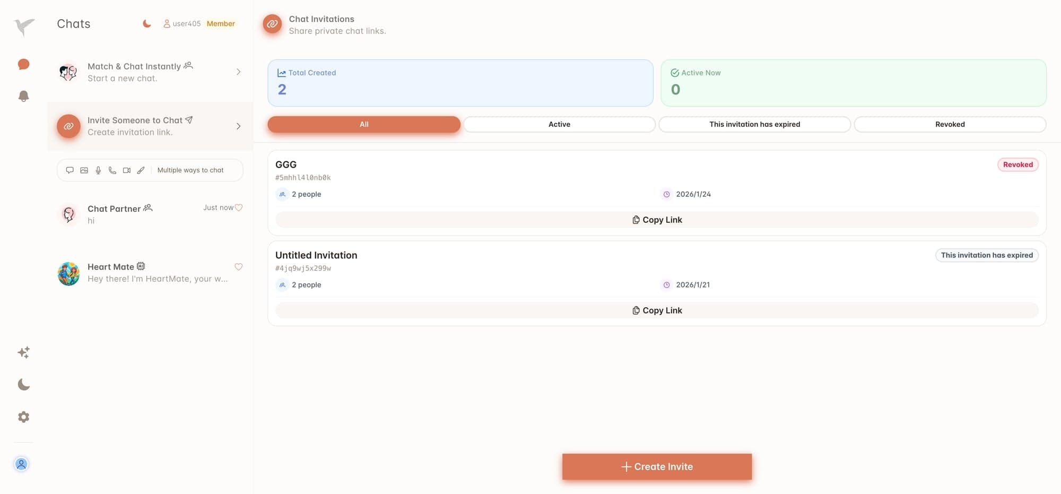Click the attachment icon in Multiple ways to chat

coord(141,170)
